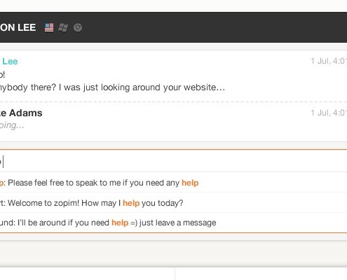The height and width of the screenshot is (280, 347).
Task: Select the teal Lee sender name
Action: pos(10,62)
